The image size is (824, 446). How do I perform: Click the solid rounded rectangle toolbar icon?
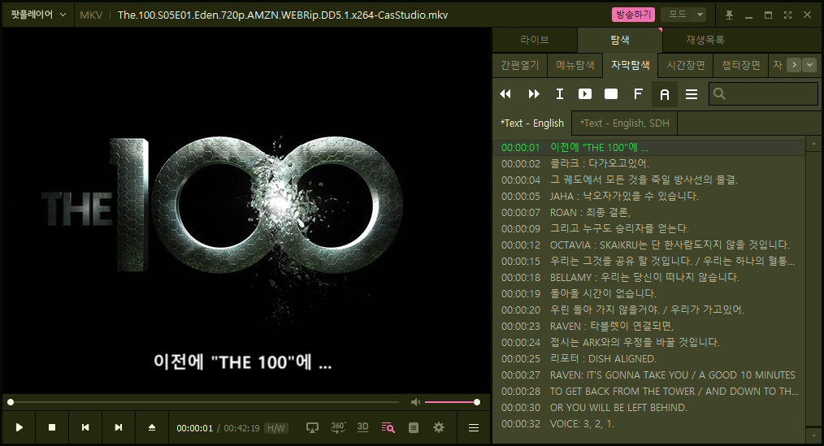pyautogui.click(x=611, y=94)
